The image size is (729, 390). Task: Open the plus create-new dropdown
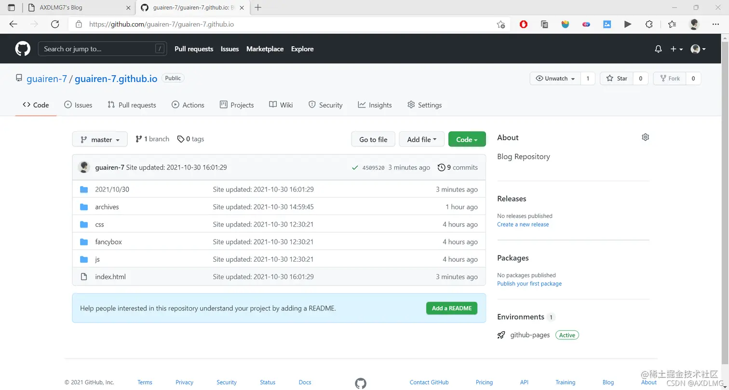pos(676,49)
